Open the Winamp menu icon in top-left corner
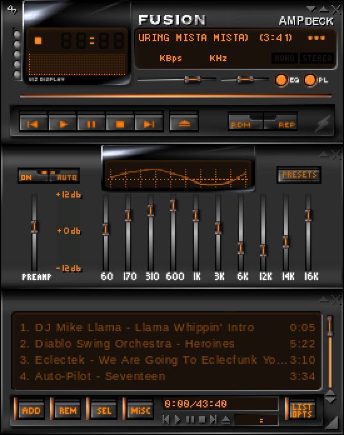Viewport: 344px width, 435px height. 12,9
